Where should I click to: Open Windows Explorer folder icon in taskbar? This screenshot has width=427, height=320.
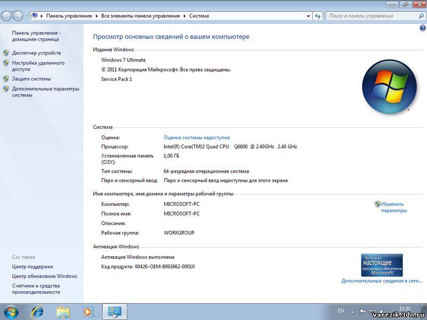tap(63, 311)
